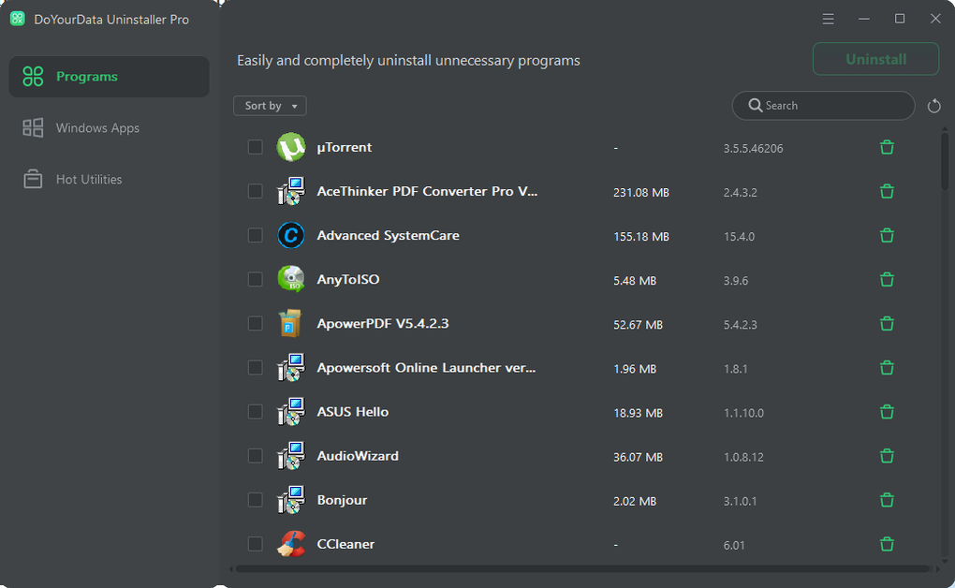Click the 231.08 MB size value
Screen dimensions: 955x588
[x=641, y=193]
